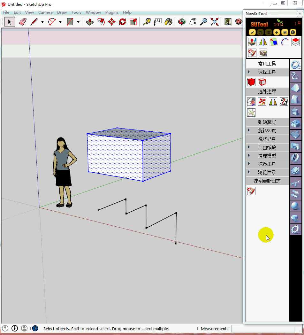
Task: Expand the 选择工具 section
Action: click(x=268, y=72)
